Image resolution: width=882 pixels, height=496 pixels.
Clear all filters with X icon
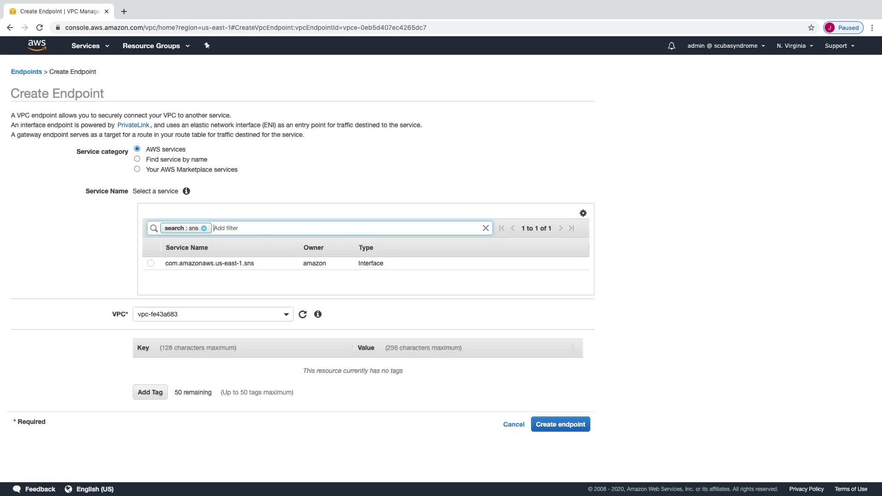pos(486,228)
